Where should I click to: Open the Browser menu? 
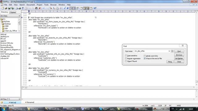tap(54, 5)
